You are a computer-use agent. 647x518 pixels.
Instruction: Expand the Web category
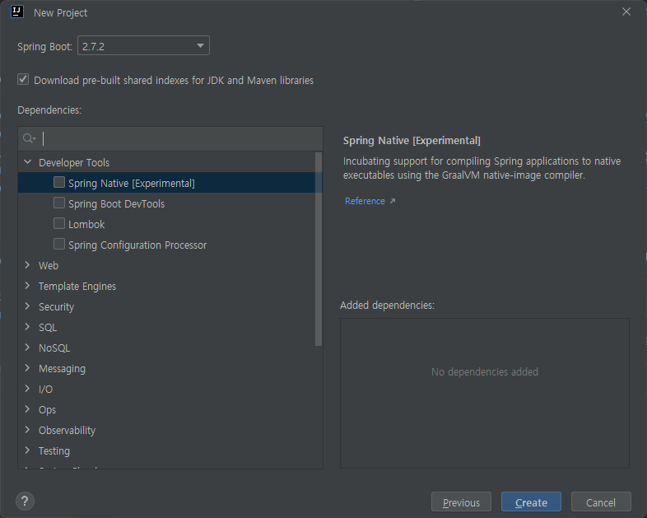coord(28,265)
